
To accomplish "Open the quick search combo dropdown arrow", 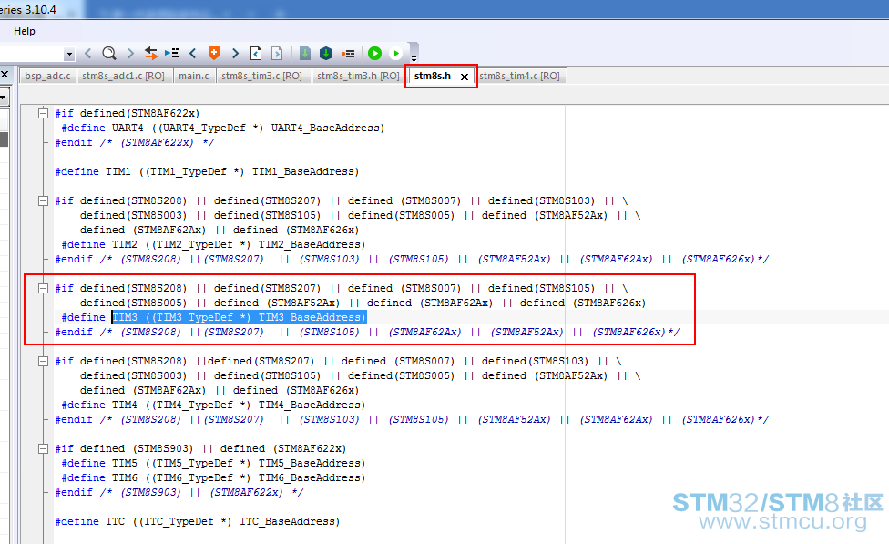I will [x=69, y=55].
